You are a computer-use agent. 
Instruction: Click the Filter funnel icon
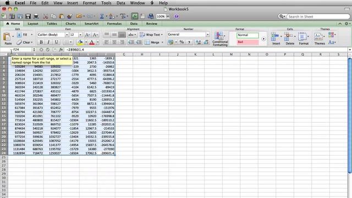coord(123,16)
